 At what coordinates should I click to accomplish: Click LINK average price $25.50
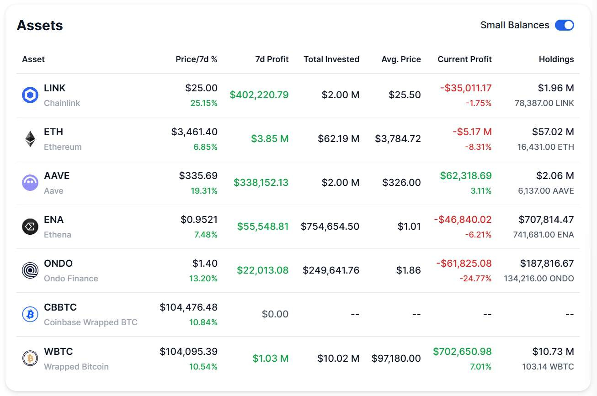[405, 95]
